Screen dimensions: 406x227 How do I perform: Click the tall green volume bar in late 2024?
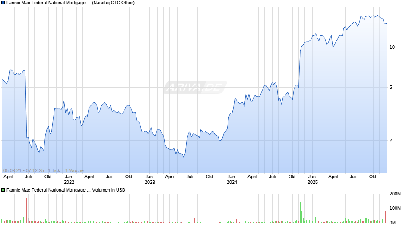click(x=300, y=212)
